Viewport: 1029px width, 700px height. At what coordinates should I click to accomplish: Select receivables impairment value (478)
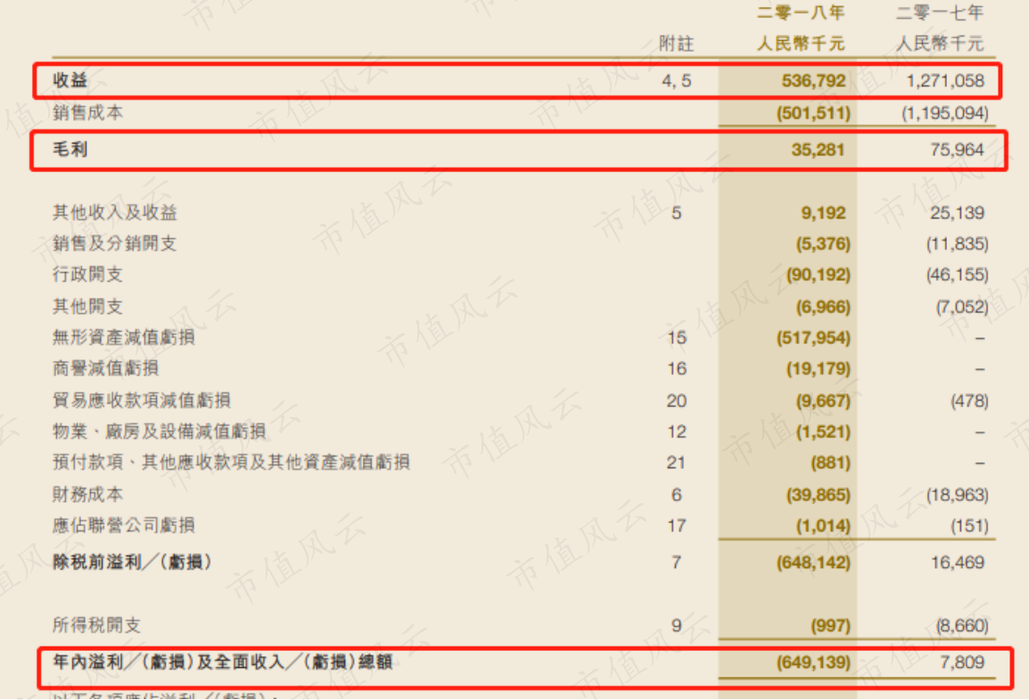coord(969,401)
